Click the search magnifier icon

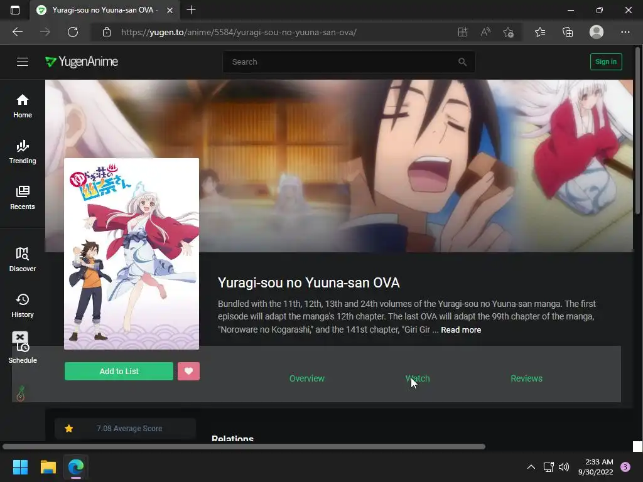tap(462, 62)
